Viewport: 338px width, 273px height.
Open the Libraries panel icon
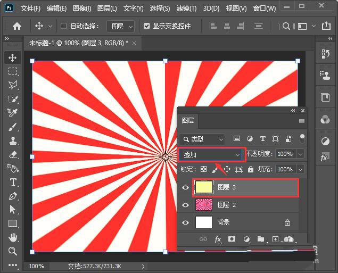tap(325, 97)
